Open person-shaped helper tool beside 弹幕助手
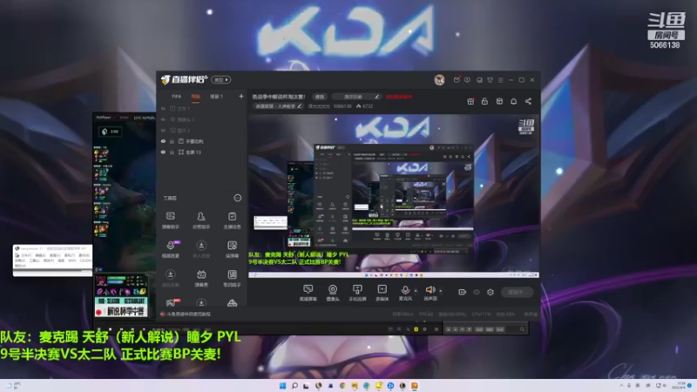The width and height of the screenshot is (697, 392). tap(201, 220)
